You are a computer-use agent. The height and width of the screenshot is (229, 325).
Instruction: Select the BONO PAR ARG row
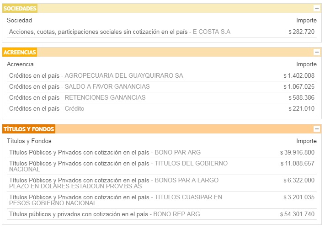pos(105,152)
